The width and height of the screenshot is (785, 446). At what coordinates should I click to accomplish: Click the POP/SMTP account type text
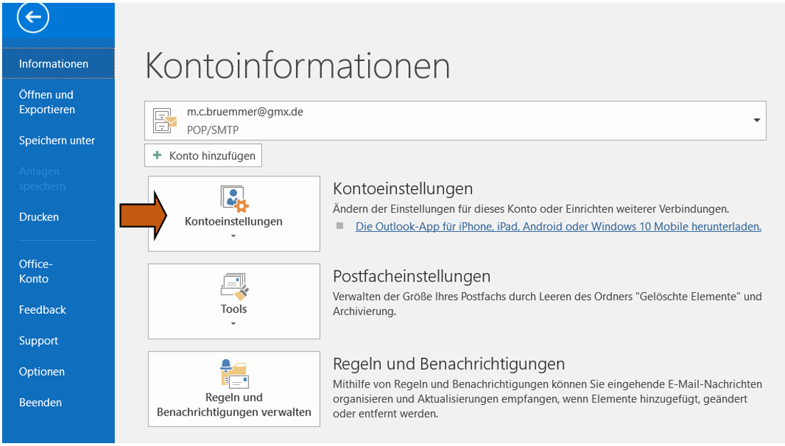(213, 130)
